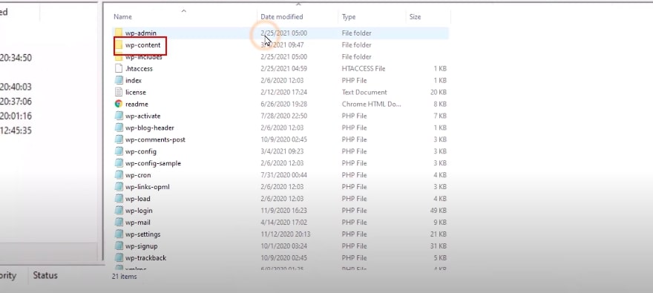Screen dimensions: 653x293
Task: Select the index file name
Action: [134, 80]
